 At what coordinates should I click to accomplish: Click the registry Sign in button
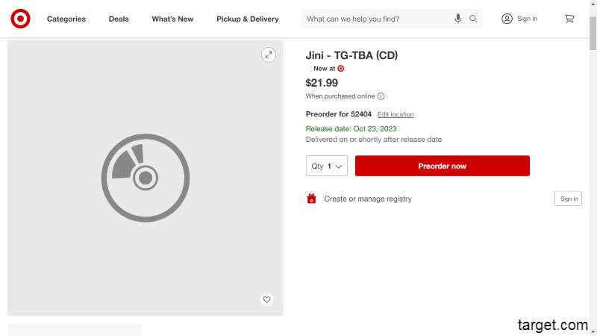[568, 199]
